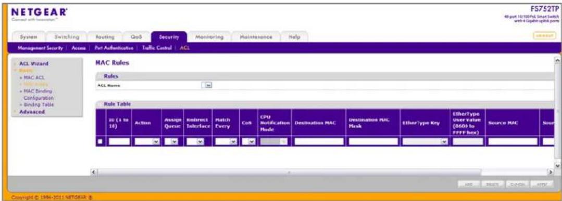Click the Destination MAC Mask field
Image resolution: width=562 pixels, height=201 pixels.
tap(373, 142)
